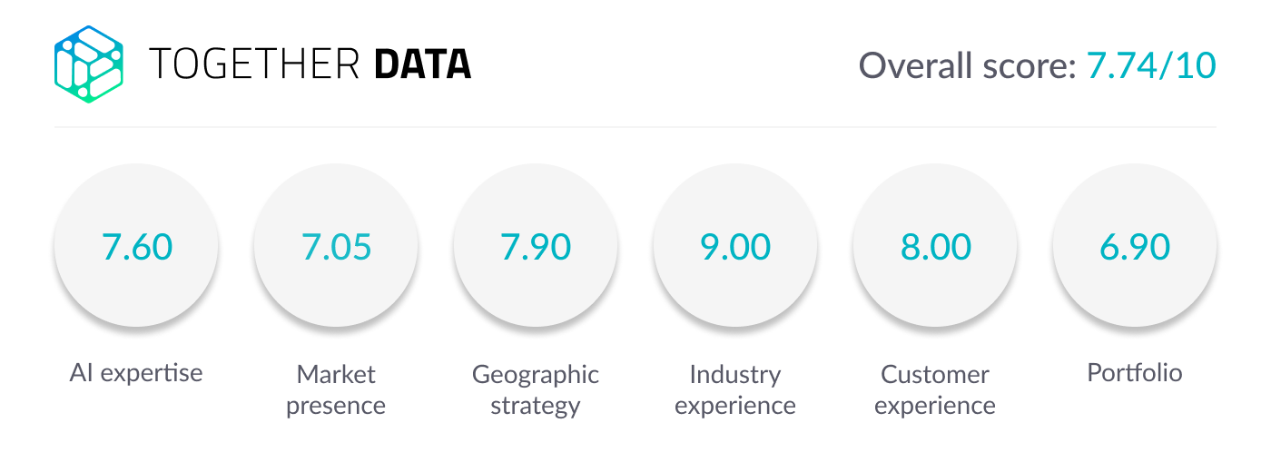Click the 7.74/10 overall score value
This screenshot has width=1271, height=472.
1150,65
